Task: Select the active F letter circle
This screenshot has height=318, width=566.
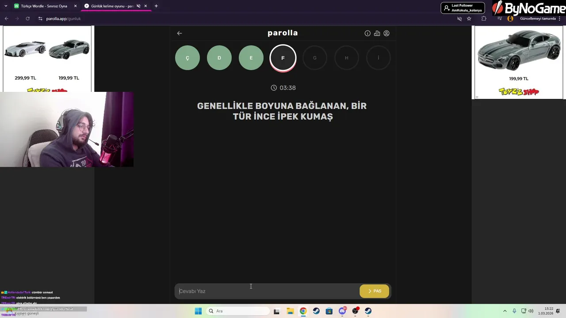Action: coord(283,58)
